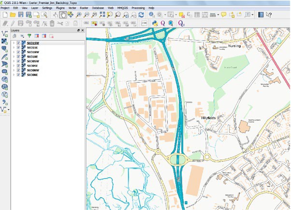Open the Vector menu

coord(72,8)
